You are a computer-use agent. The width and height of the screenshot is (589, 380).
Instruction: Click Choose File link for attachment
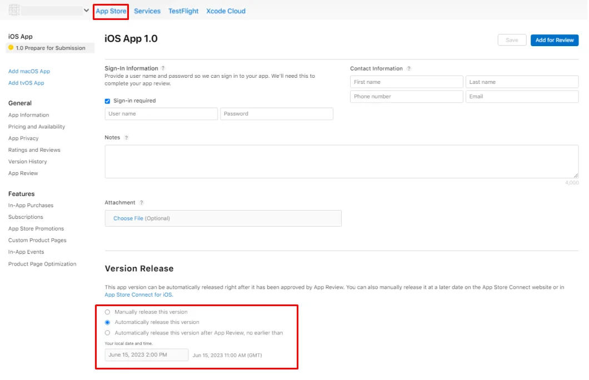[x=128, y=218]
